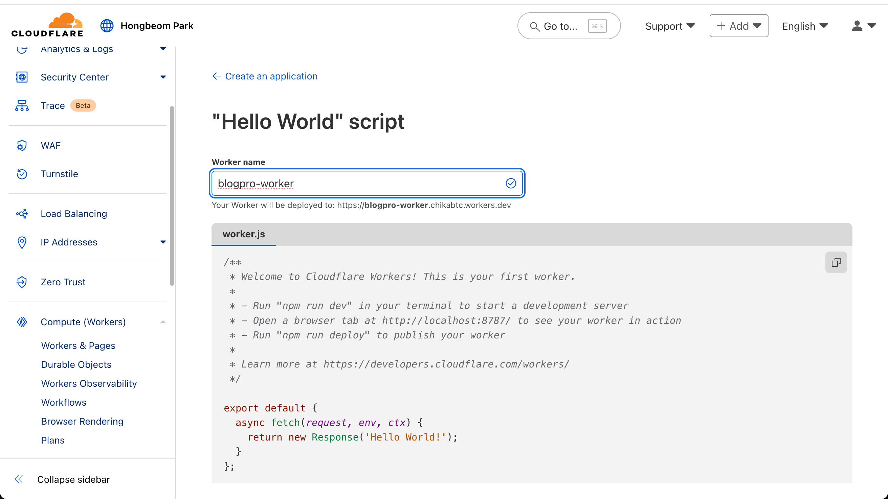
Task: Click the ⌘K shortcut badge
Action: (x=597, y=26)
